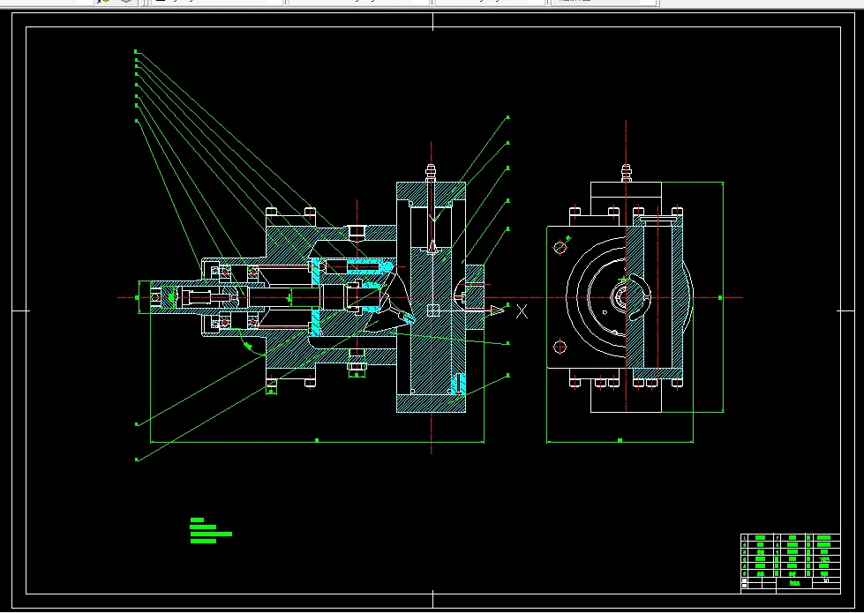864x613 pixels.
Task: Pick the overall length dimension grip
Action: [317, 441]
